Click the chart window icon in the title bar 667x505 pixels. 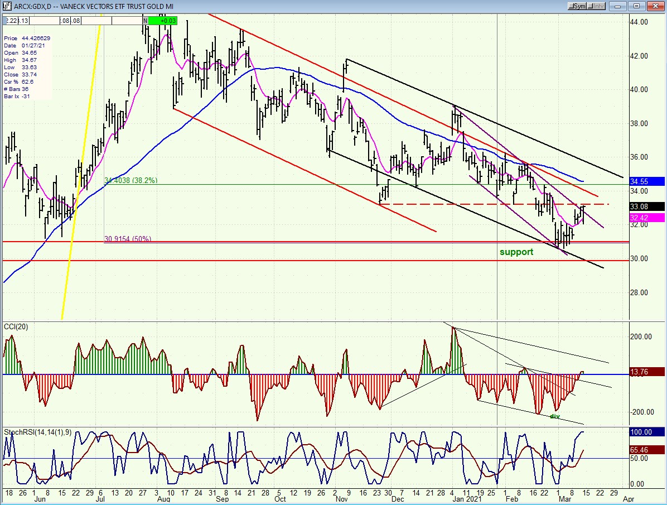pos(7,6)
